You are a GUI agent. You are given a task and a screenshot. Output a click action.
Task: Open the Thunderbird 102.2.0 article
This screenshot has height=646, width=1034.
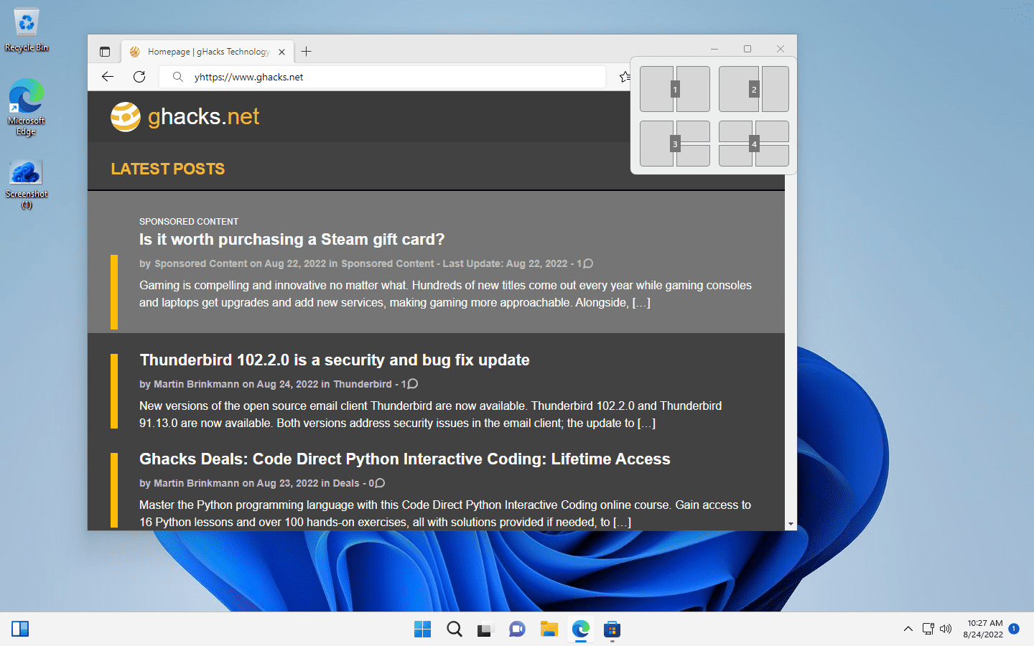[x=334, y=360]
